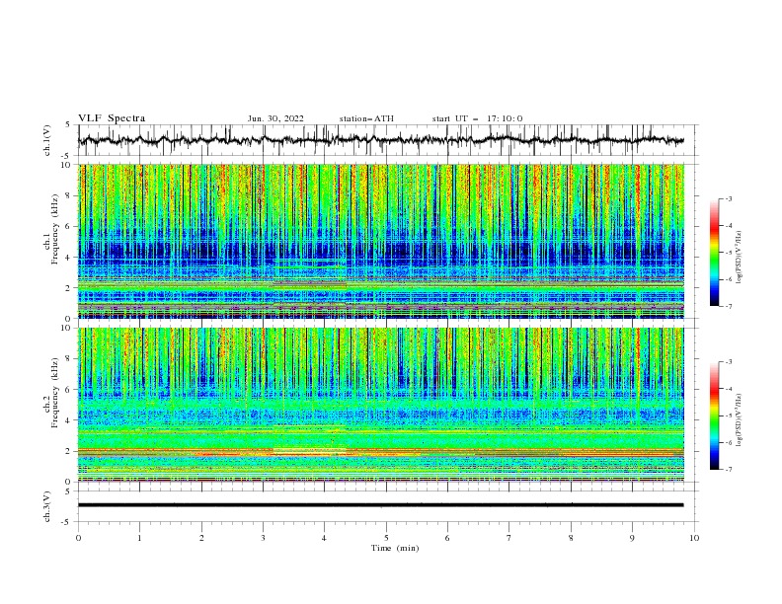Click the "-7" tick on ch.1 color bar

(729, 306)
